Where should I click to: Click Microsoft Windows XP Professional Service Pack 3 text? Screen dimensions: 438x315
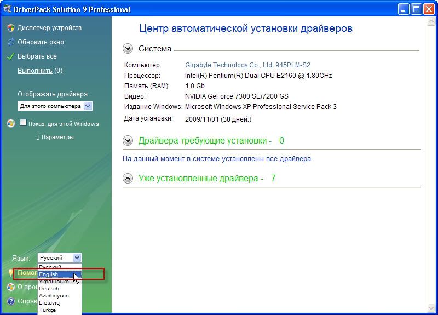261,107
